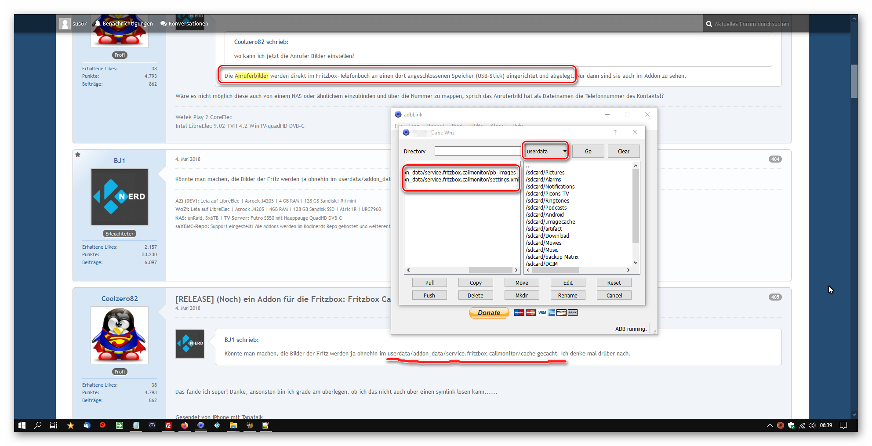Click the Reset button
Image resolution: width=872 pixels, height=446 pixels.
(614, 283)
